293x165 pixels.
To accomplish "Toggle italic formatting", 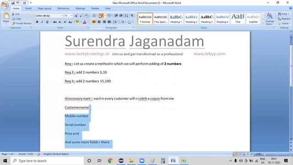I will 42,22.
